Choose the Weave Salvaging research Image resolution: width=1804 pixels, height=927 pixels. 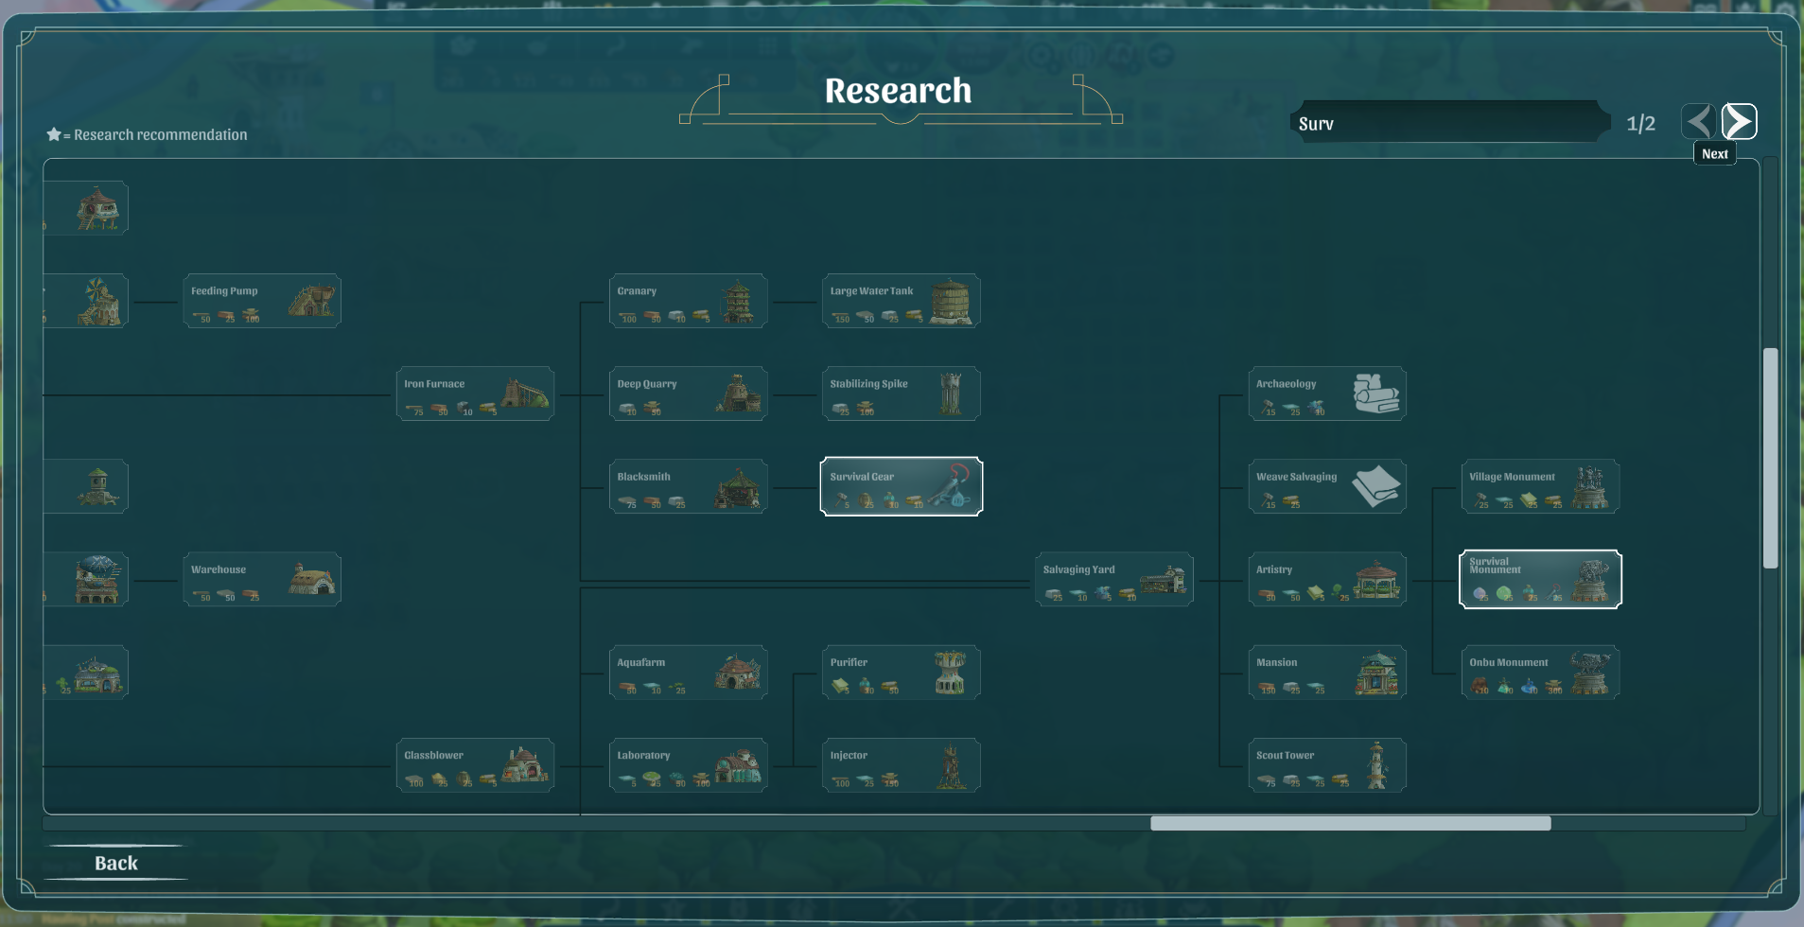pos(1326,487)
